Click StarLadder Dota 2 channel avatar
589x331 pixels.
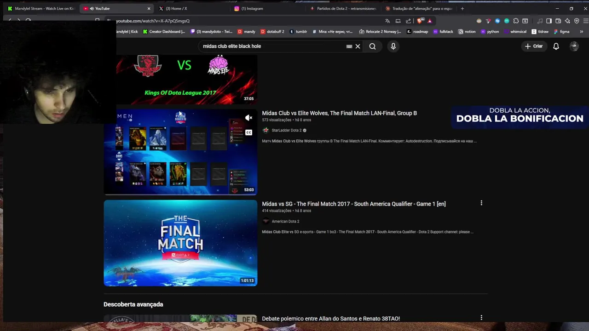pos(266,130)
